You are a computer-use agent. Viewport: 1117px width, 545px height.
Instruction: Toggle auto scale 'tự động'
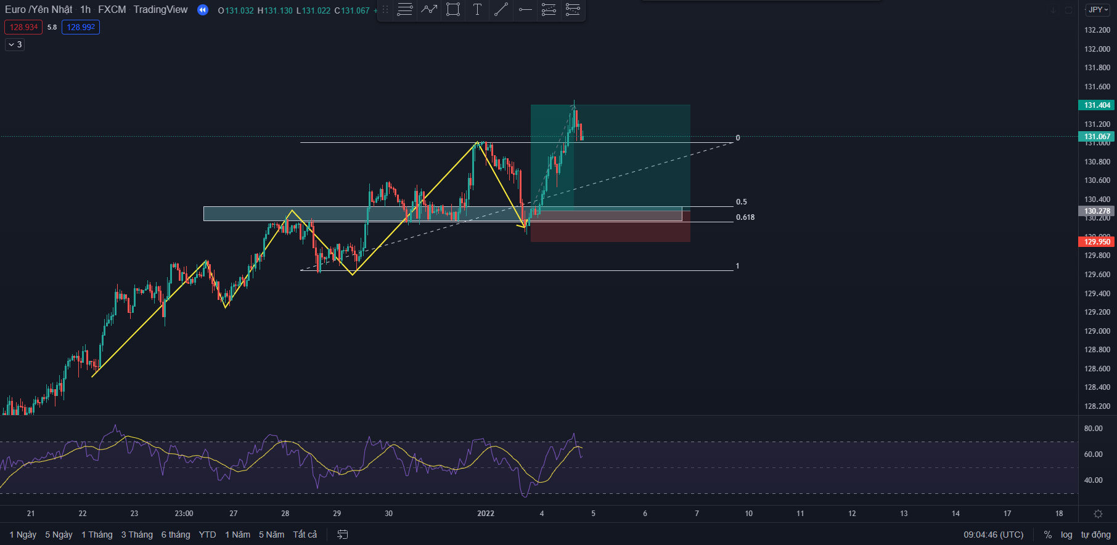(1095, 535)
